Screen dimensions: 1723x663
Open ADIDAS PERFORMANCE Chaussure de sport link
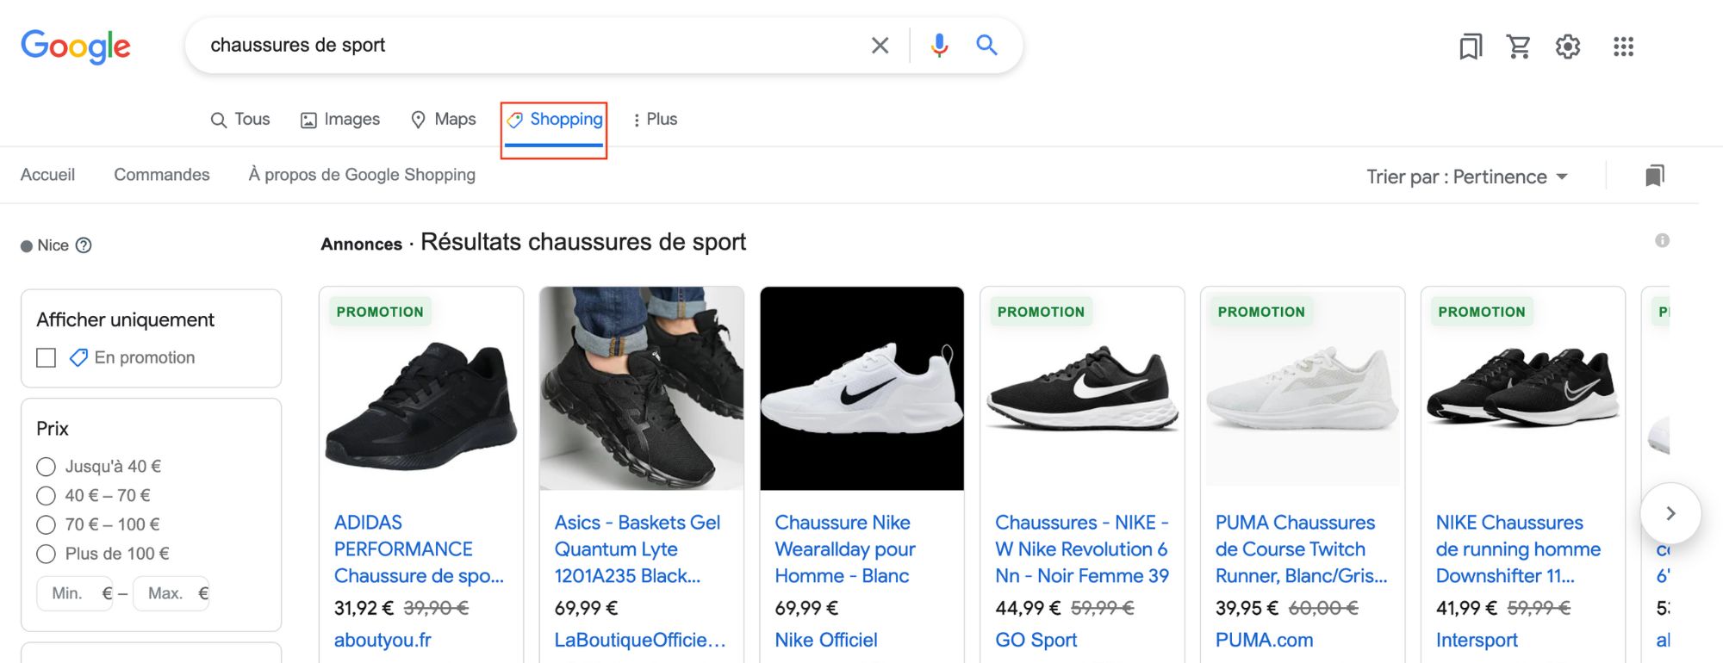click(x=420, y=549)
